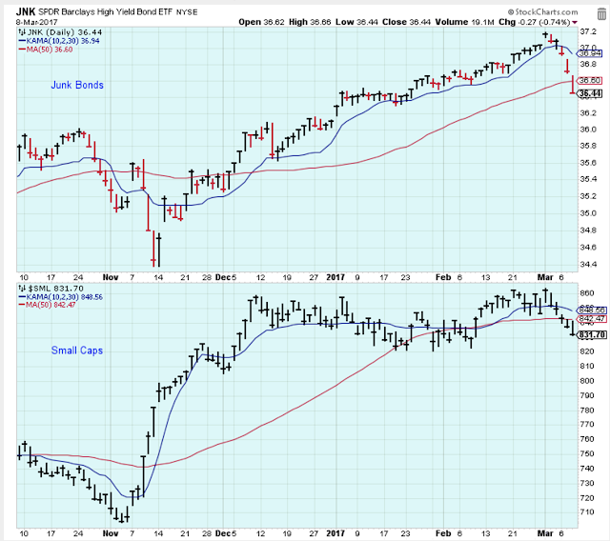Open the small dropdown arrow after Chg value
This screenshot has height=541, width=610.
click(x=575, y=23)
